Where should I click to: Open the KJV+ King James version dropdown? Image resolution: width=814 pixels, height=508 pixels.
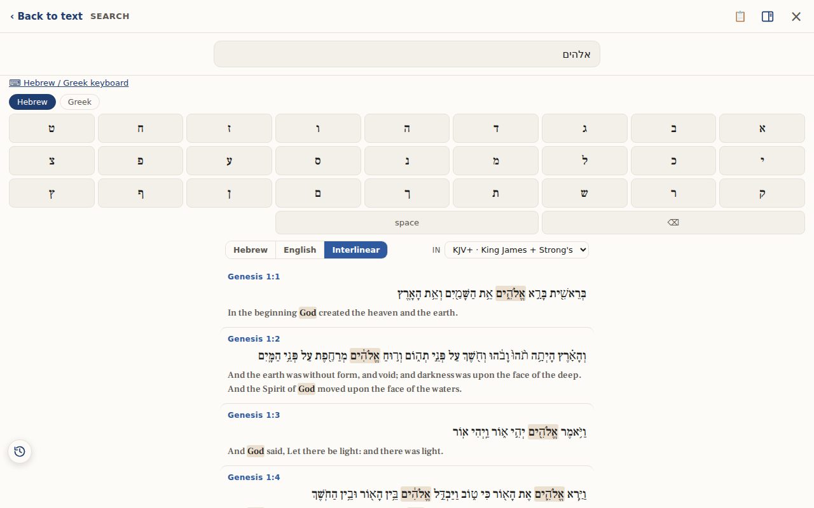pos(516,250)
